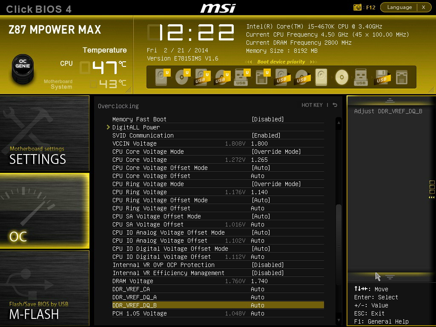This screenshot has height=327, width=436.
Task: Select the UEFI USB hard disk boot icon
Action: [x=202, y=77]
